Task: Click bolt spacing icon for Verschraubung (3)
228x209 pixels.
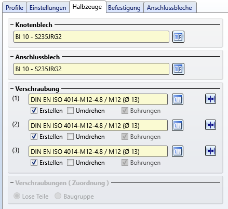Action: [x=210, y=151]
